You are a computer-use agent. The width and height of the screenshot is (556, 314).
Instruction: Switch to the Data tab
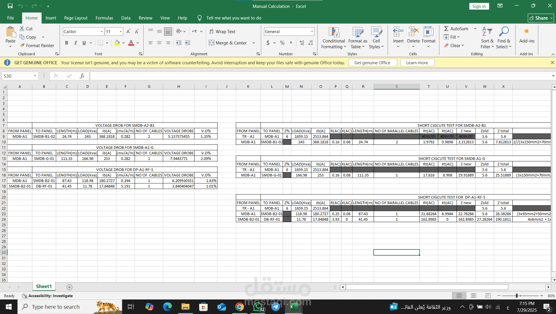pyautogui.click(x=126, y=18)
